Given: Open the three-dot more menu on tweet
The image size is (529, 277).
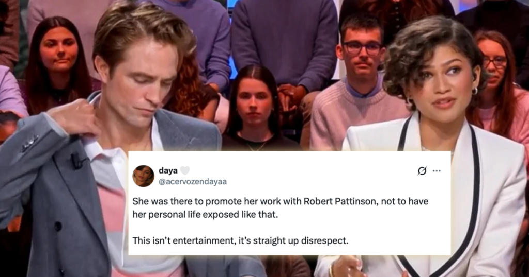Looking at the screenshot, I should tap(437, 171).
